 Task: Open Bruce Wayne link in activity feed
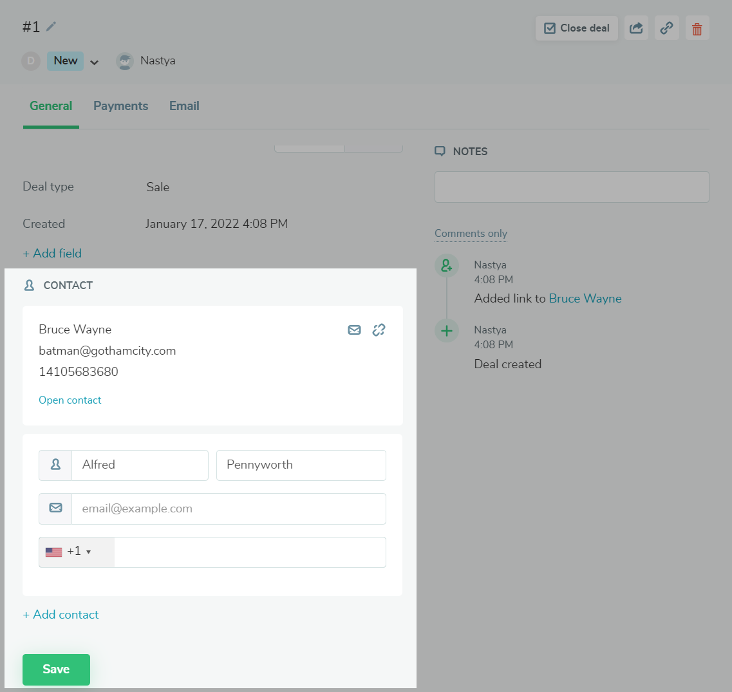pos(585,299)
